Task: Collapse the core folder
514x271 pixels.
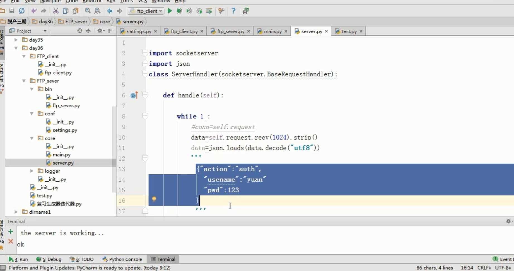Action: point(32,138)
